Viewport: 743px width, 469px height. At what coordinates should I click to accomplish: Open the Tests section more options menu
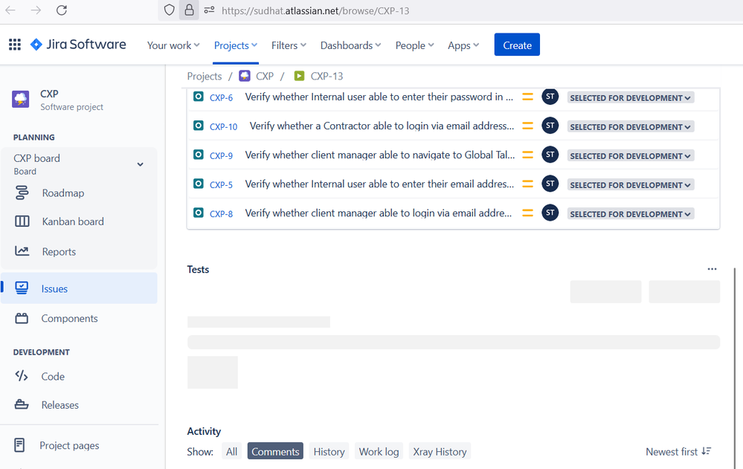tap(712, 269)
